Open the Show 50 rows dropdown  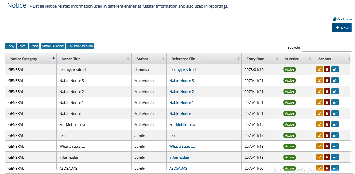53,46
